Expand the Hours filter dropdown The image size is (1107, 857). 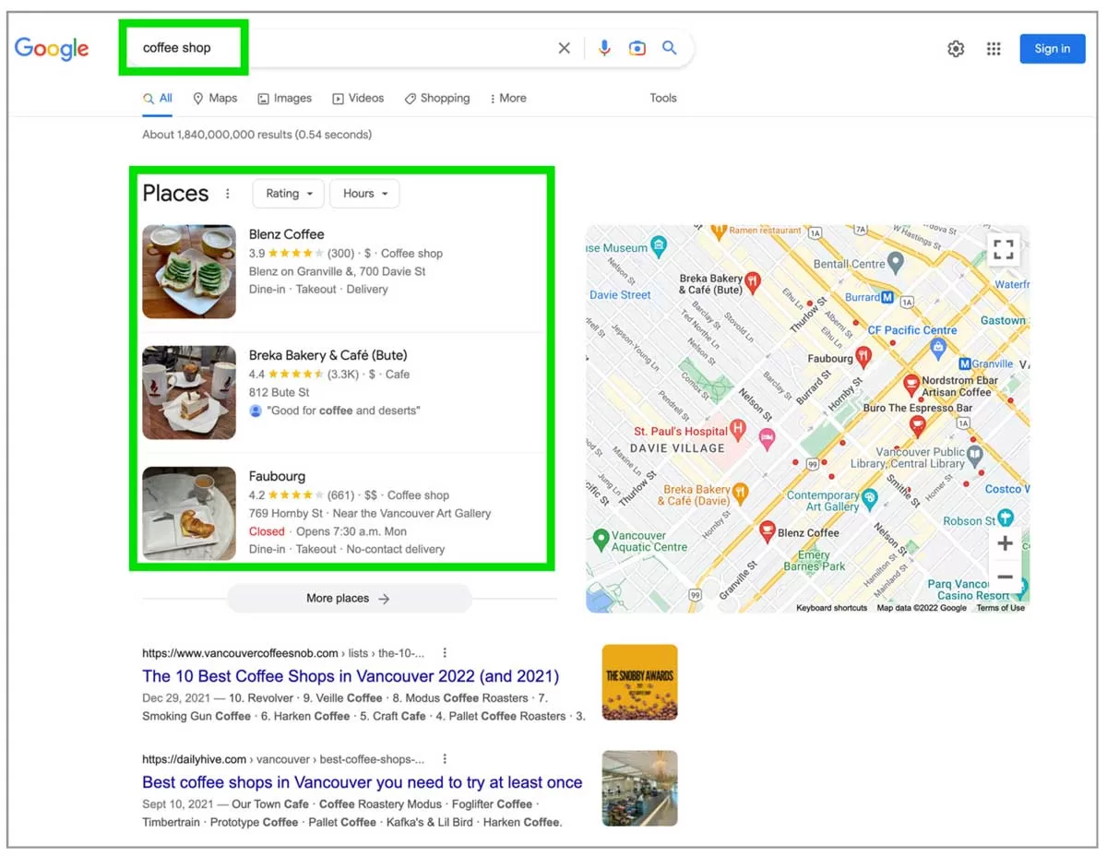[364, 194]
